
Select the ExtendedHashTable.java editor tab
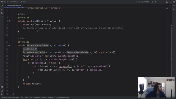(x=13, y=5)
